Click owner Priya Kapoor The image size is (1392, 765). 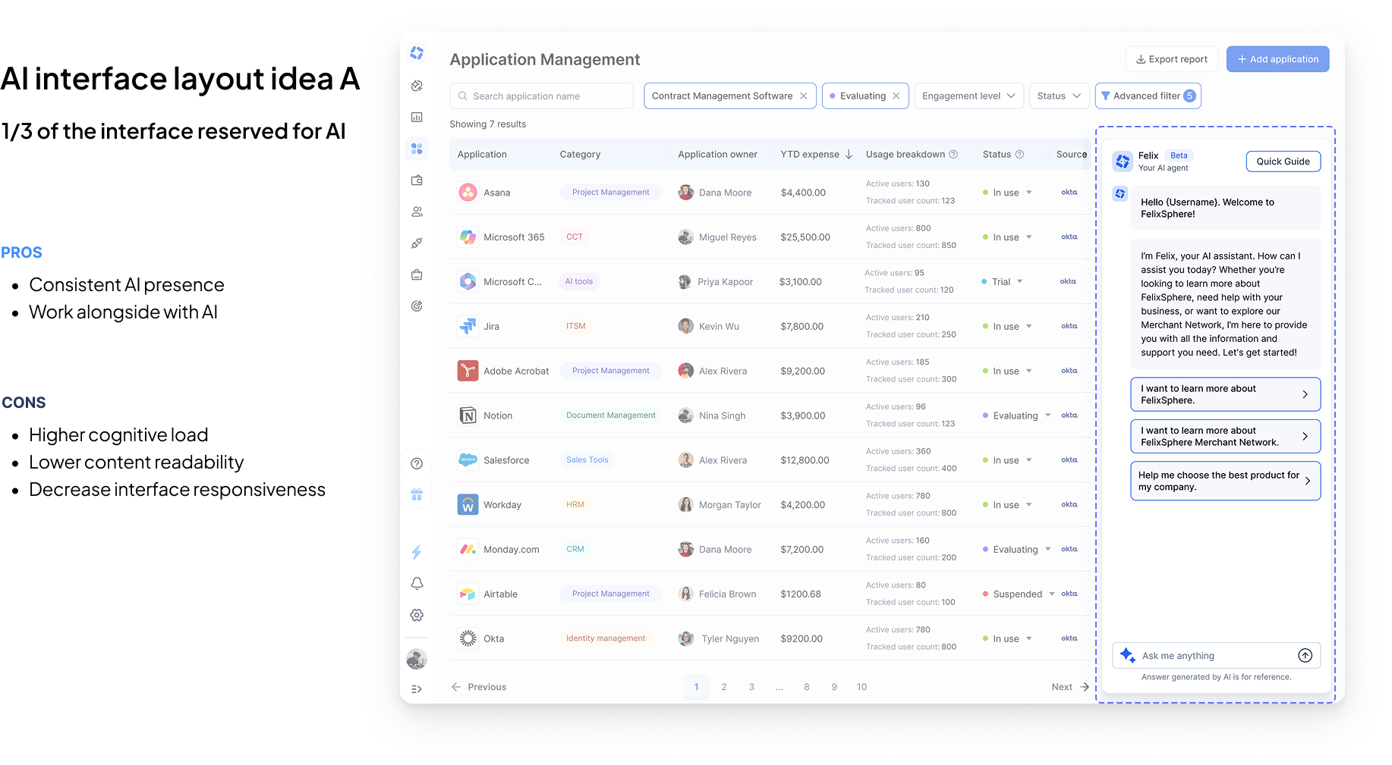(x=725, y=282)
